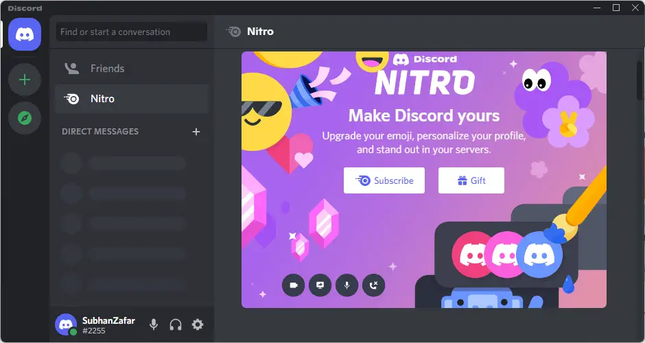Screen dimensions: 645x343
Task: Deafen with the headphones icon
Action: click(x=176, y=324)
